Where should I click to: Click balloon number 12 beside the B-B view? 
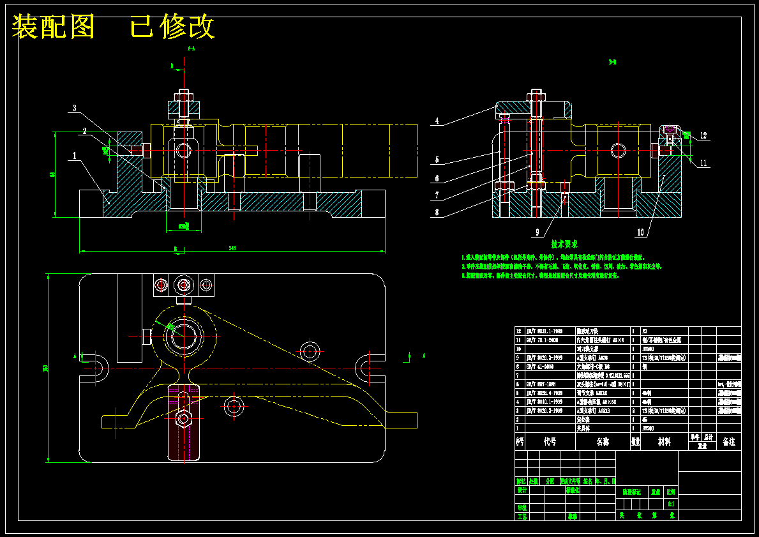click(x=703, y=135)
